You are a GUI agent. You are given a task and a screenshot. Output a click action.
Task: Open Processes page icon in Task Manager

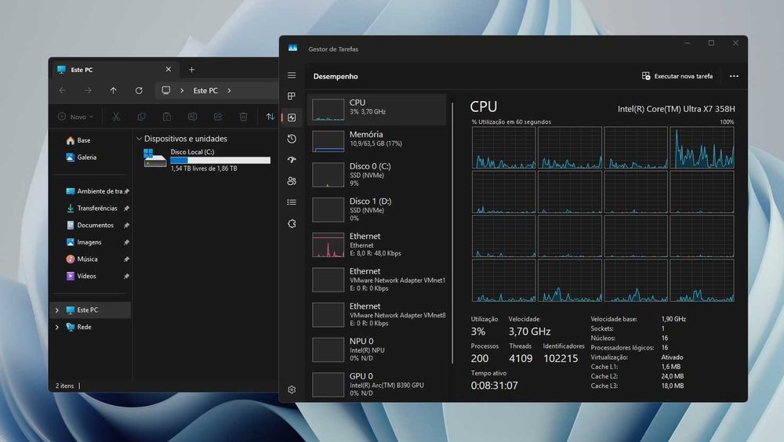point(292,96)
